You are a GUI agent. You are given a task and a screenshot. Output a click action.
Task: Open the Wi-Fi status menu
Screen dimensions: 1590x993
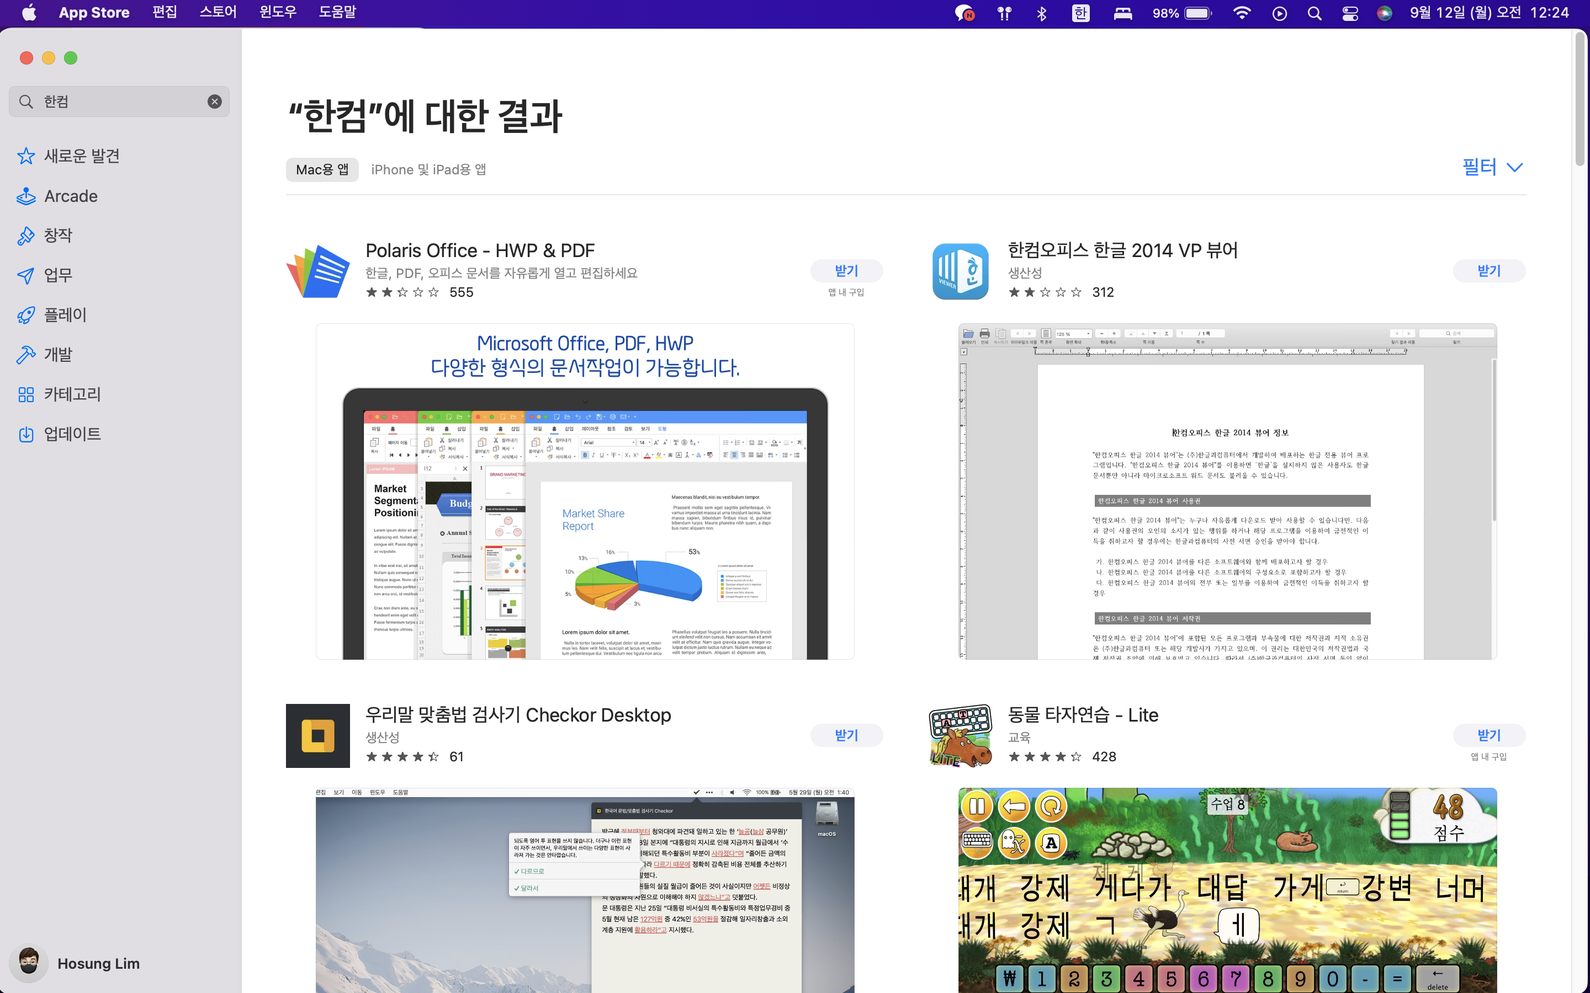(1242, 13)
